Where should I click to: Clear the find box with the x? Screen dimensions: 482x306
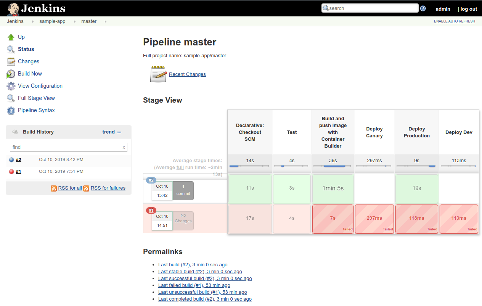(x=124, y=147)
